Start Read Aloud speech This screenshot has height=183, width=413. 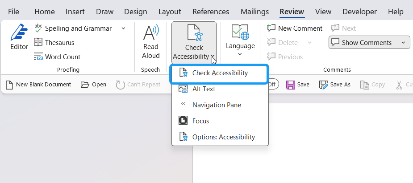[151, 42]
